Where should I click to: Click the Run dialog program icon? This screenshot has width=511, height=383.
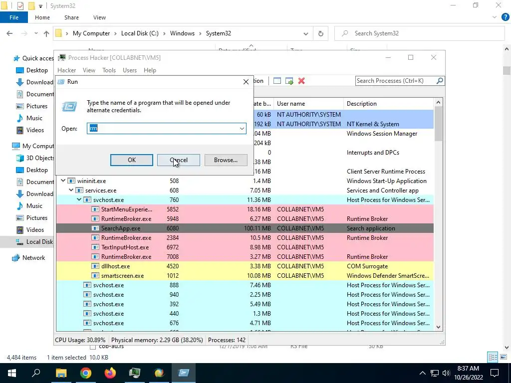tap(69, 106)
